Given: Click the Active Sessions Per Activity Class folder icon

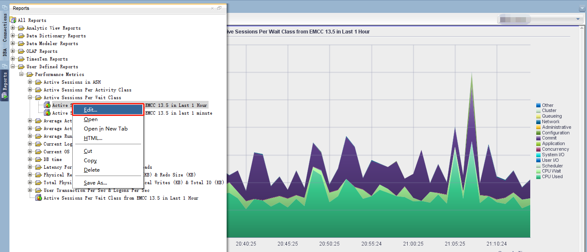Looking at the screenshot, I should tap(38, 90).
